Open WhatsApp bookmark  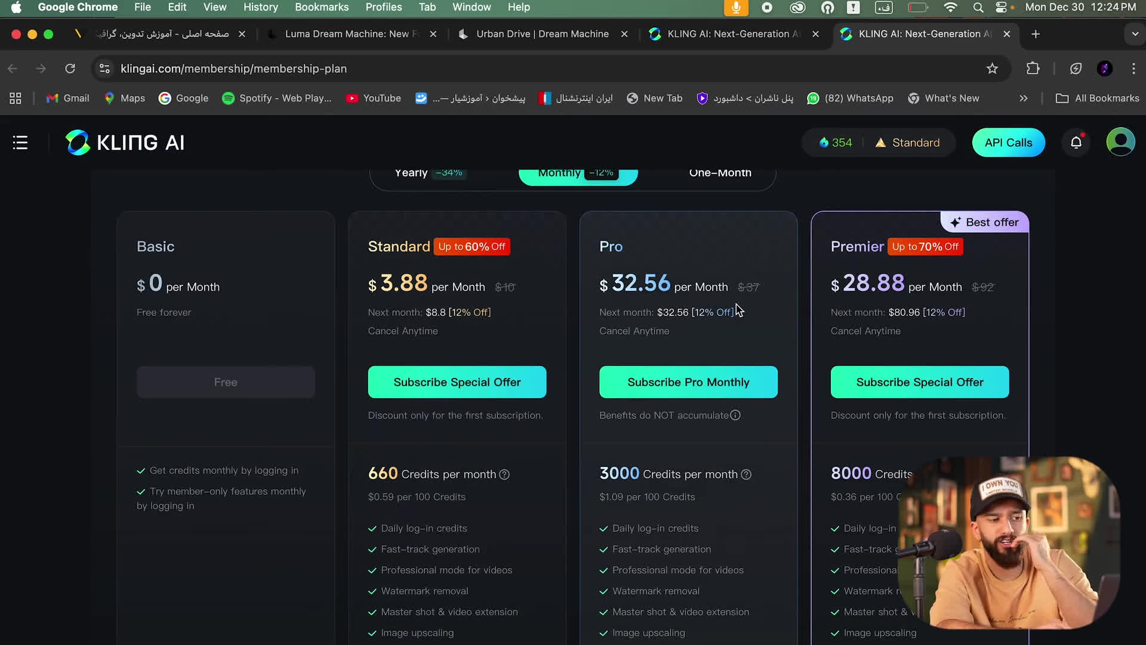point(850,99)
